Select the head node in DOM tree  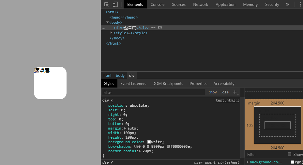point(124,17)
